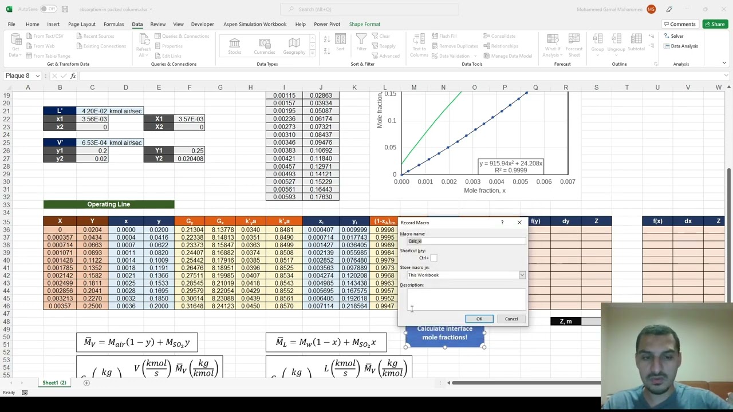Screen dimensions: 733x412
Task: Choose From Table/Range in the ribbon
Action: click(x=48, y=56)
